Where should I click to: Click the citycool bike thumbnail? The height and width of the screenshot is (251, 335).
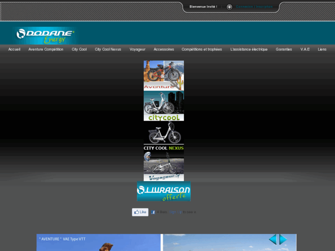coord(164,106)
